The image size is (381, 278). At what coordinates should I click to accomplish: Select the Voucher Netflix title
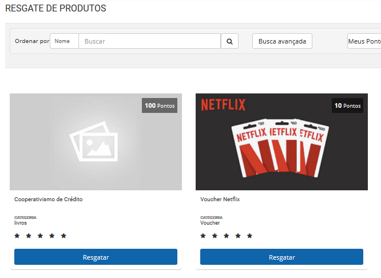[x=220, y=199]
